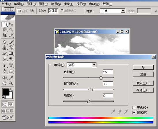Image resolution: width=158 pixels, height=129 pixels.
Task: Open the 图像 menu
Action: (31, 4)
